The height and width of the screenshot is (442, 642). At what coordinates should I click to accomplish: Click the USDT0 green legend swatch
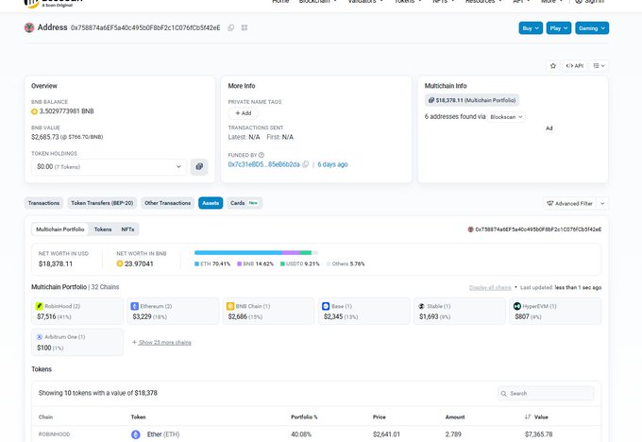(x=282, y=263)
